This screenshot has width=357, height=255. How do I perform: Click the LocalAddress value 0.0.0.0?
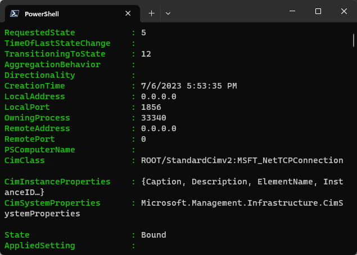tap(159, 96)
